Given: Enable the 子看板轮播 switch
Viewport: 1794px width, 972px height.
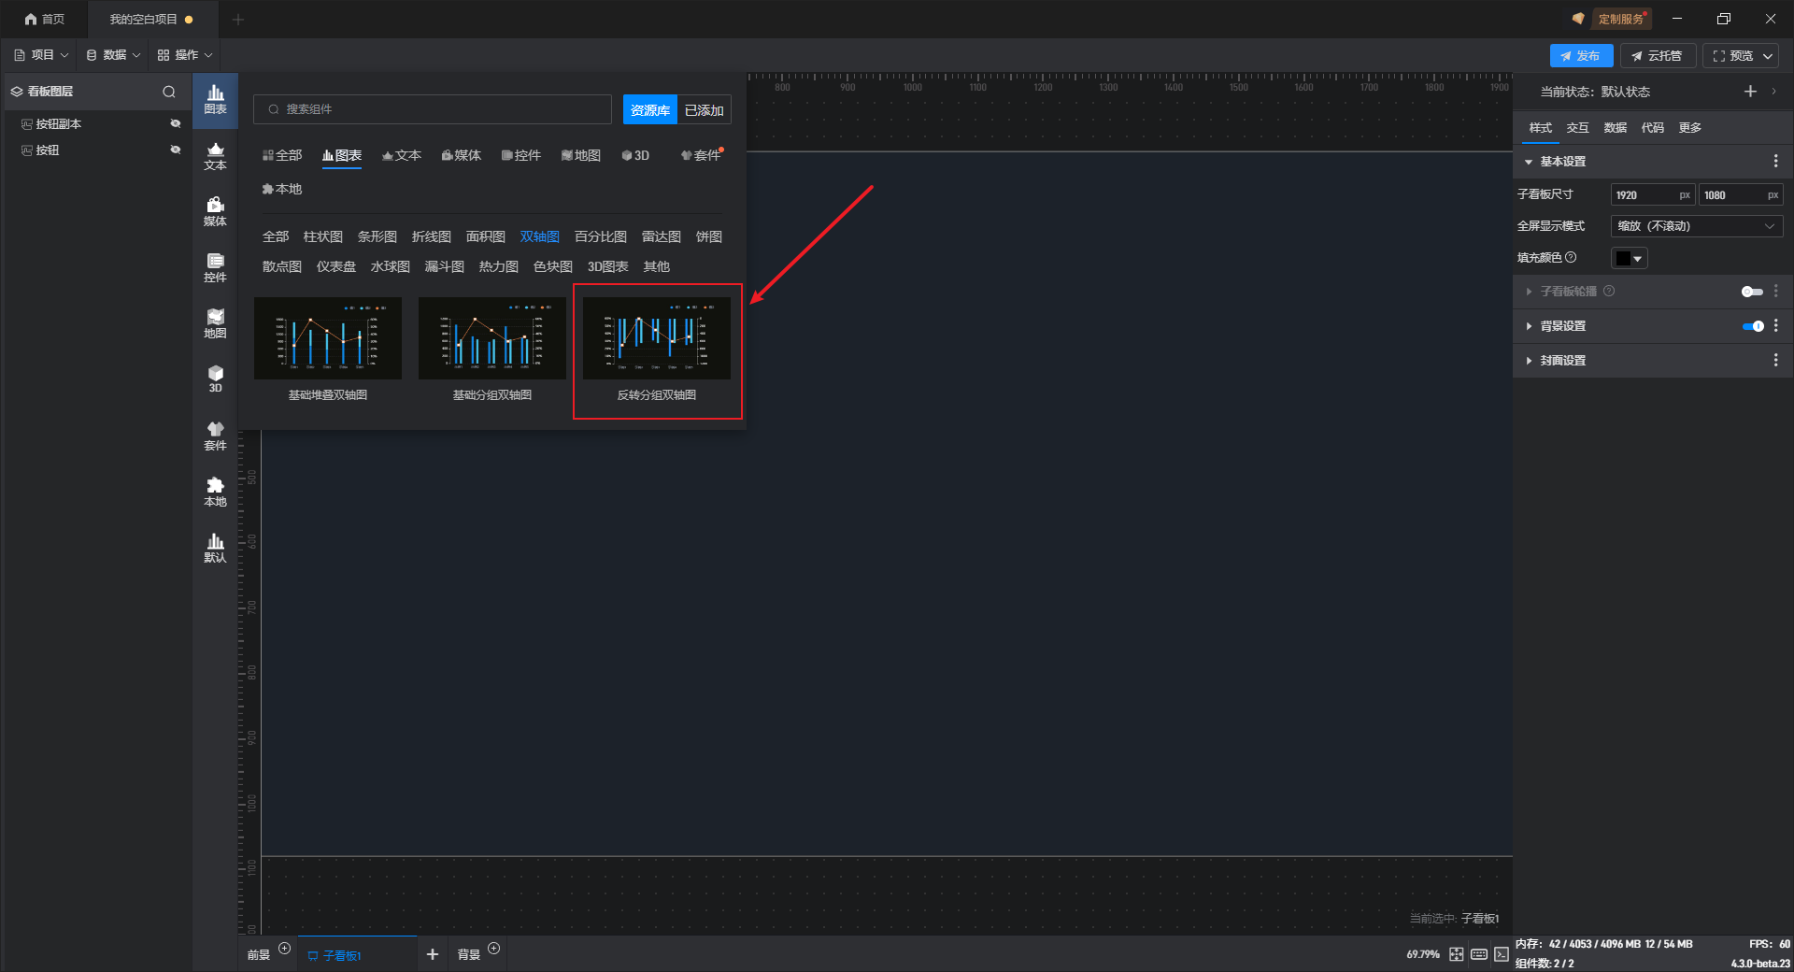Looking at the screenshot, I should tap(1752, 292).
